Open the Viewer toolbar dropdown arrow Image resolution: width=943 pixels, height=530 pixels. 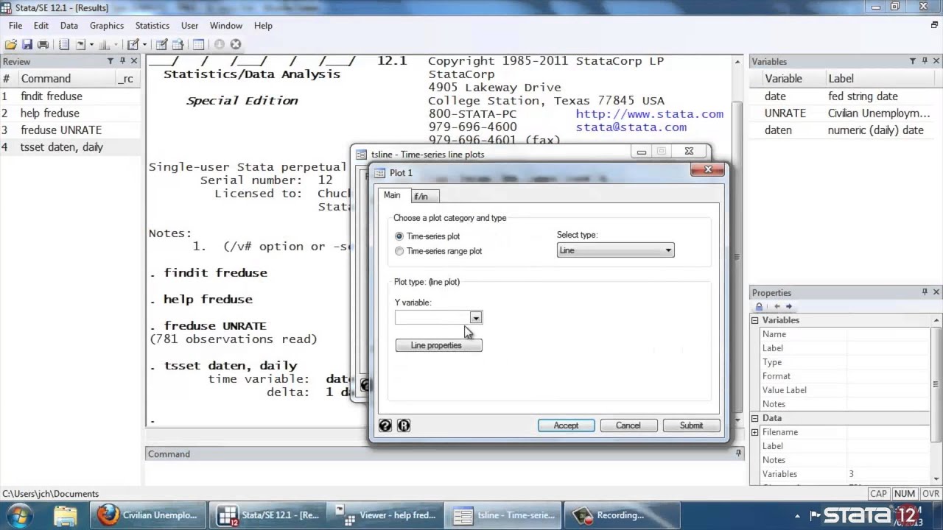tap(91, 44)
